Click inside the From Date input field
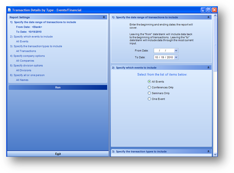The height and width of the screenshot is (173, 234). click(x=164, y=51)
